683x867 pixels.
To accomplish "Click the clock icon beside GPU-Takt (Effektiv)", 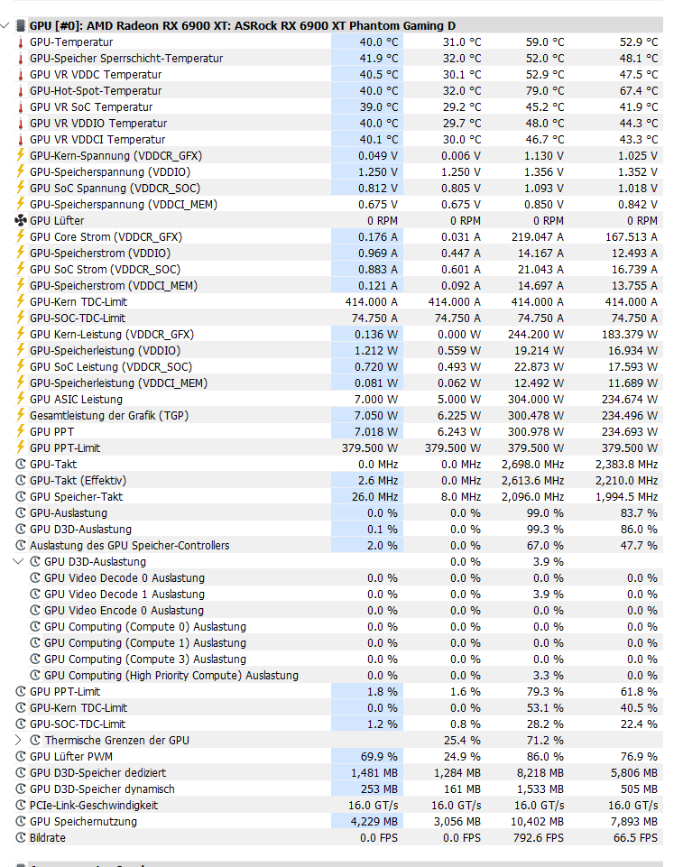I will (x=21, y=480).
